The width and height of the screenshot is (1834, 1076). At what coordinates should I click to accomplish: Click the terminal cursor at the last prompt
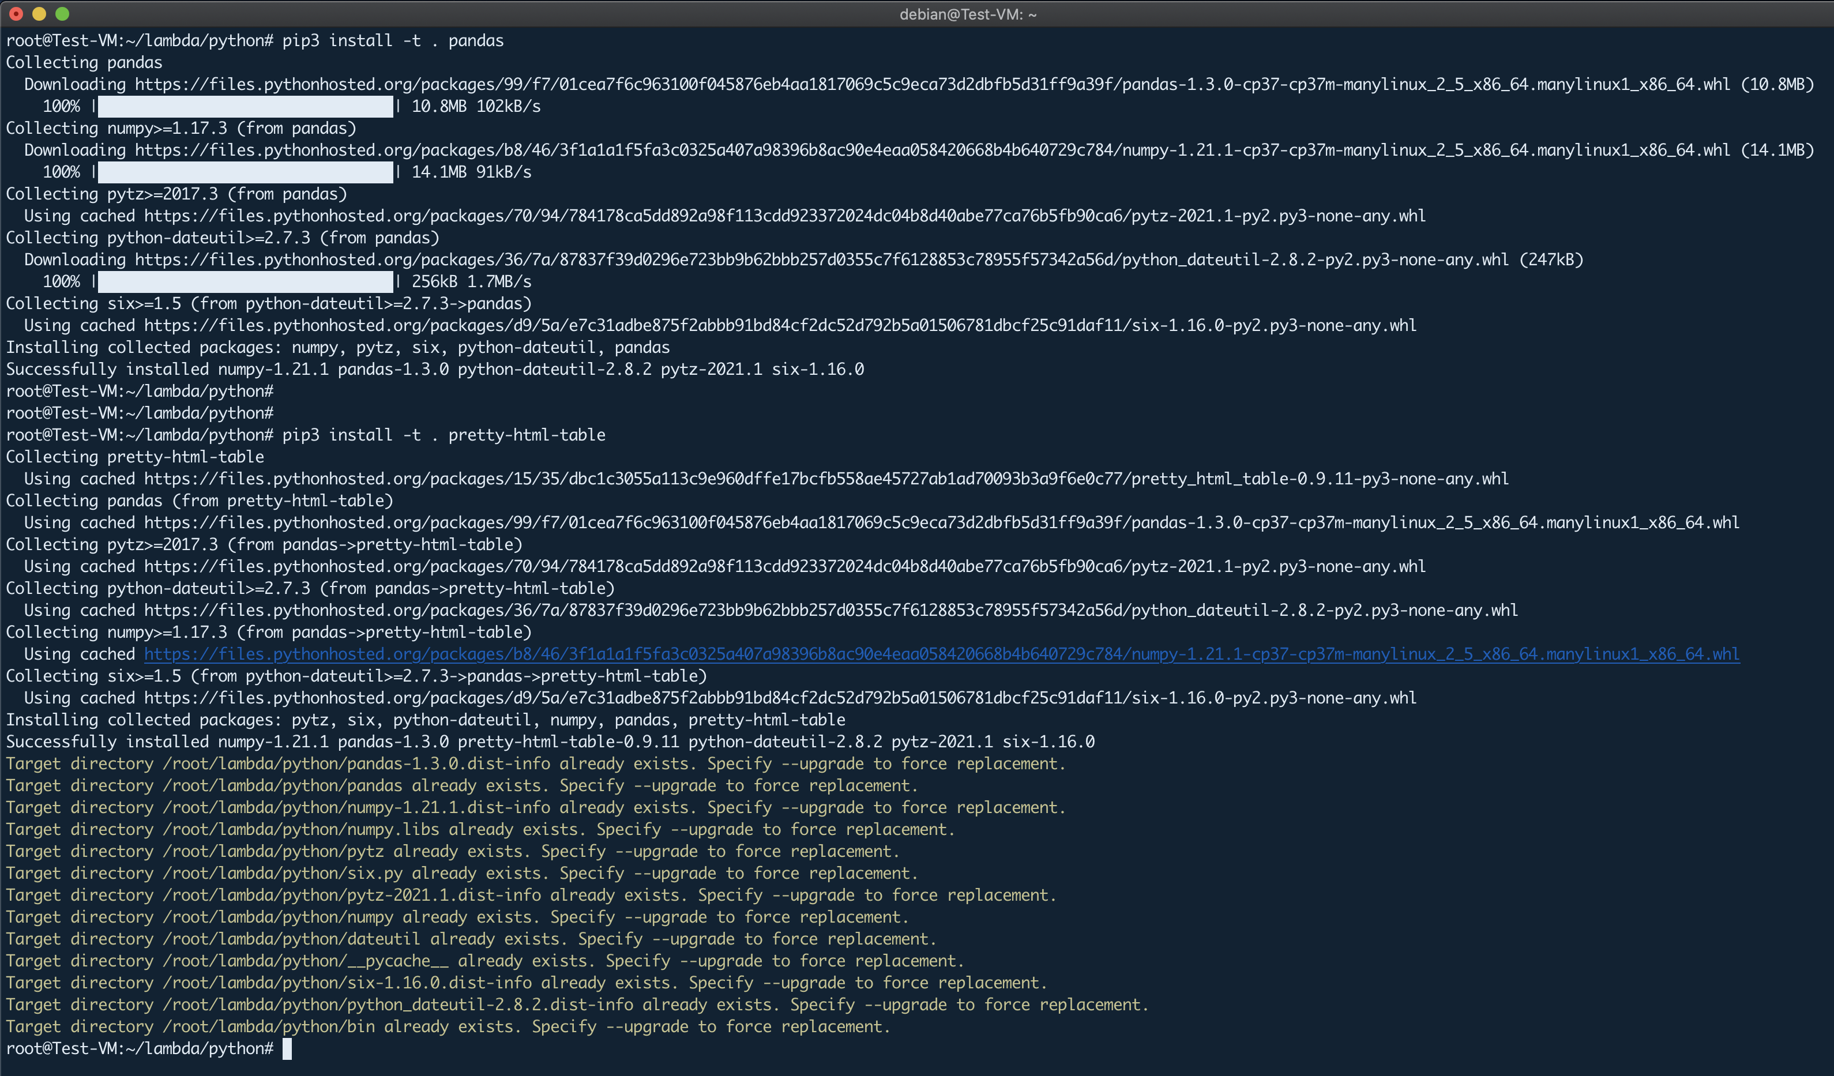pos(287,1048)
